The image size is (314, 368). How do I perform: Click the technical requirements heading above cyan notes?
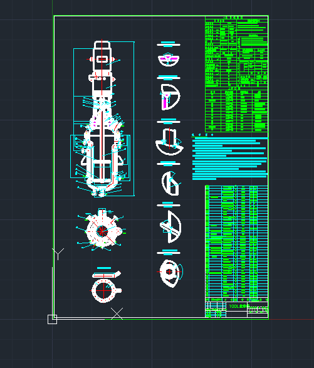click(x=202, y=135)
